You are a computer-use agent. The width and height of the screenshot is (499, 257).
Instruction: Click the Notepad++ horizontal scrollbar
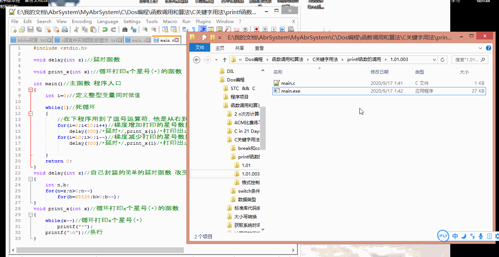tap(100, 250)
